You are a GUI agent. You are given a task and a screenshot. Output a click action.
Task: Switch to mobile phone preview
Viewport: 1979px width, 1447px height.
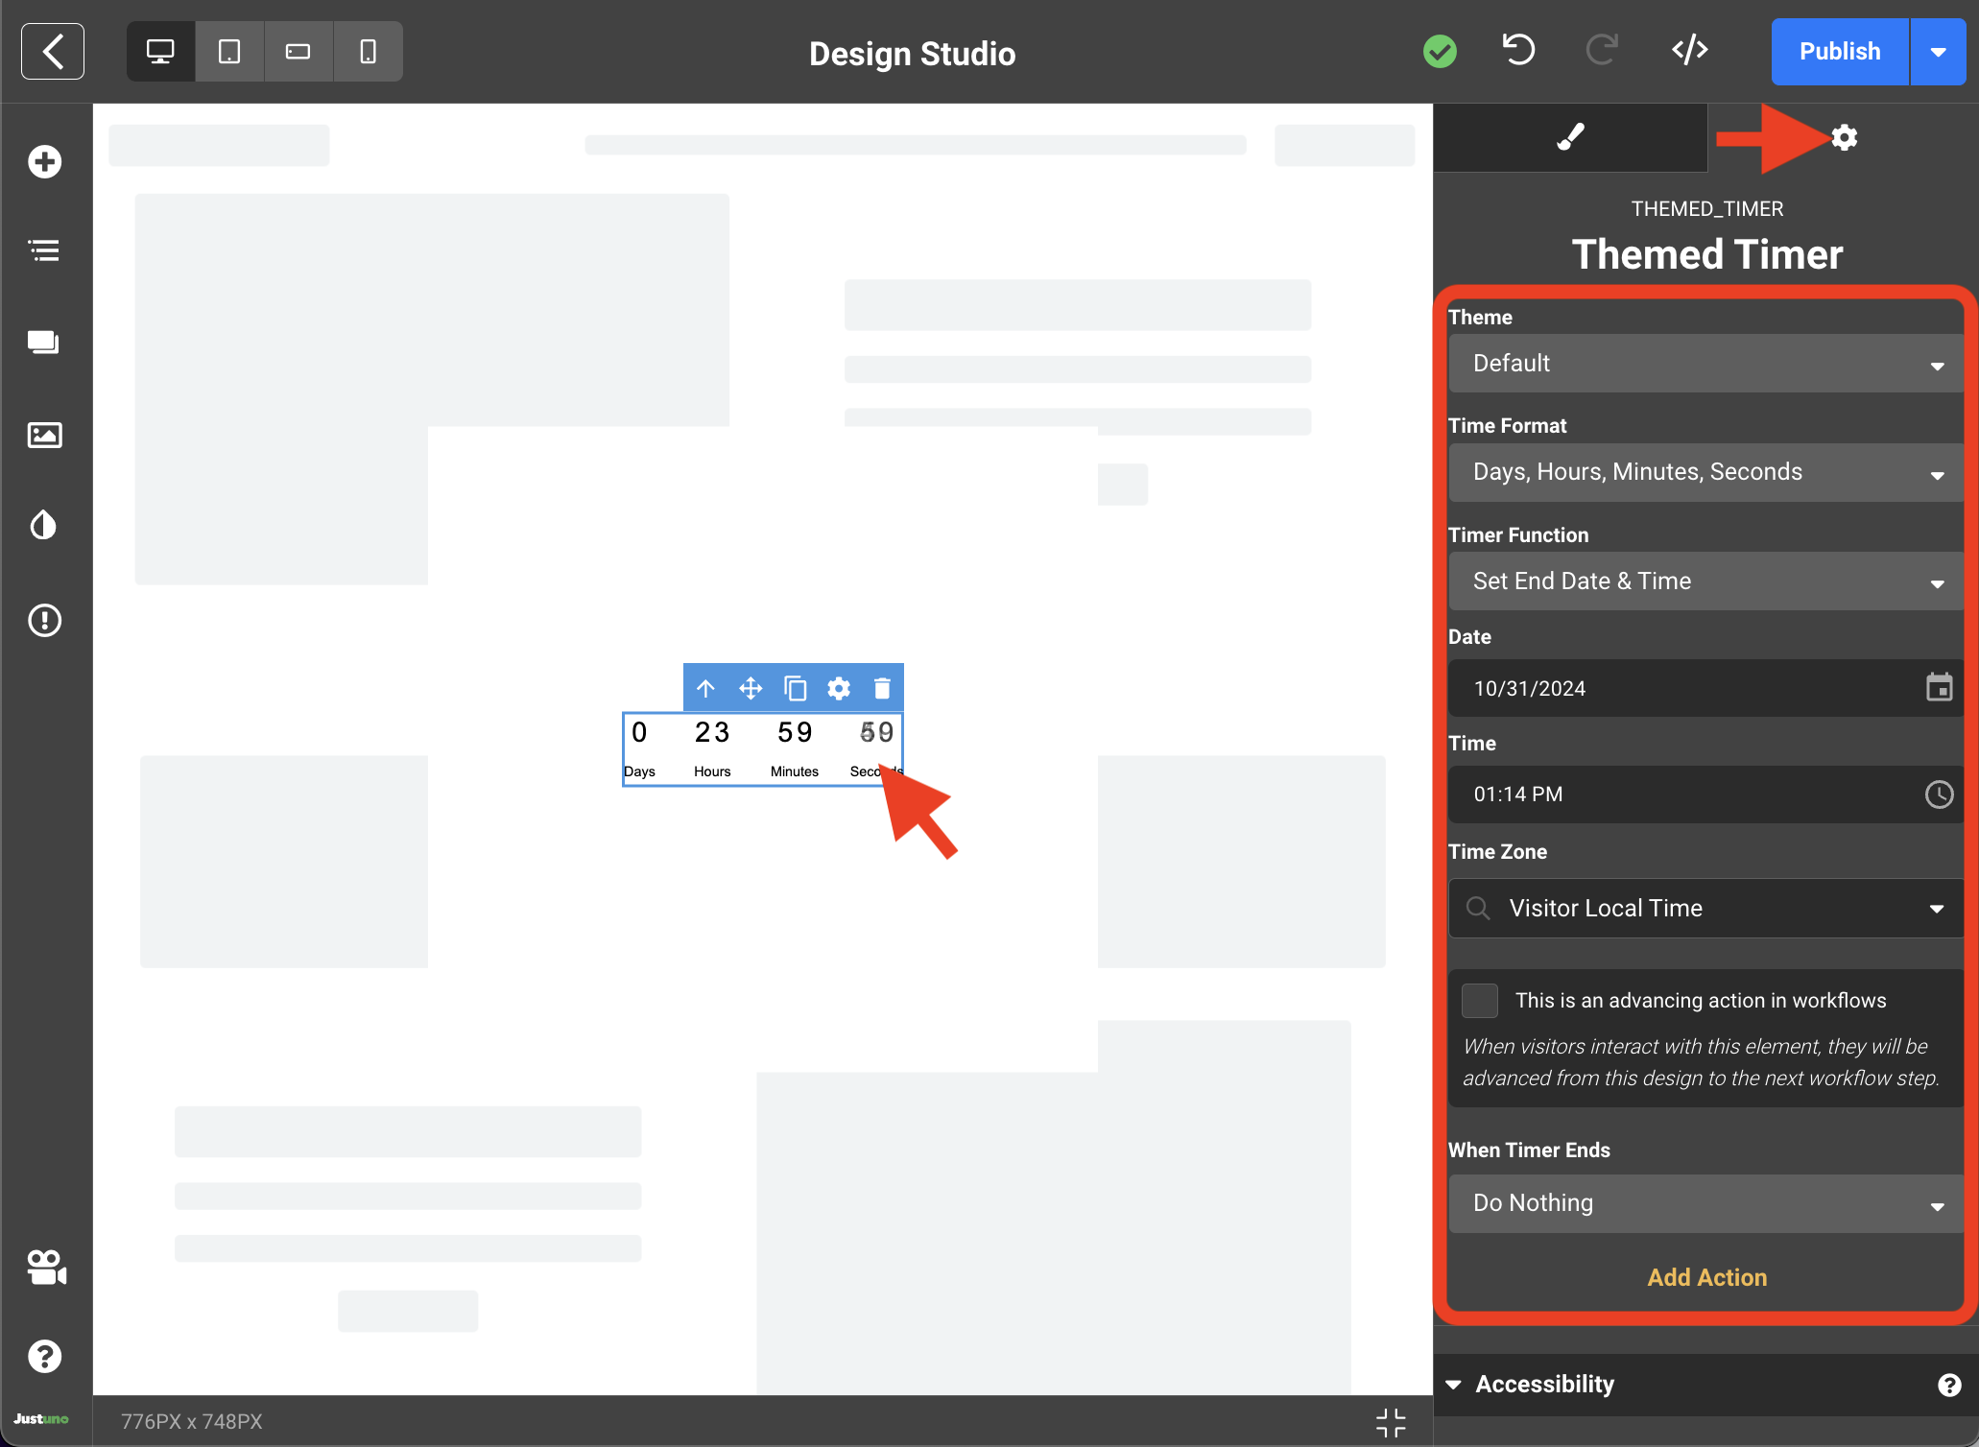(368, 52)
